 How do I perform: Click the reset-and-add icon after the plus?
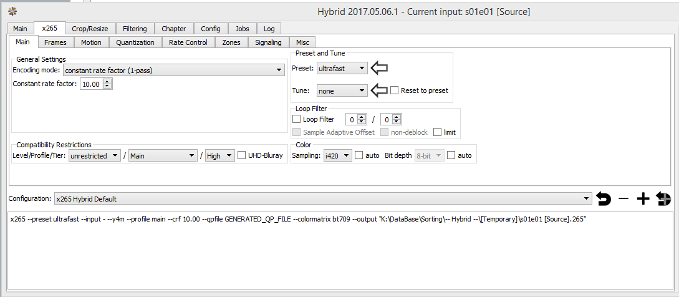[x=663, y=199]
